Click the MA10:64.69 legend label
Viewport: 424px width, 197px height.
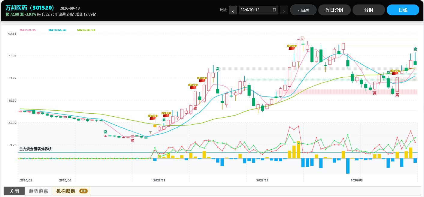coord(57,30)
